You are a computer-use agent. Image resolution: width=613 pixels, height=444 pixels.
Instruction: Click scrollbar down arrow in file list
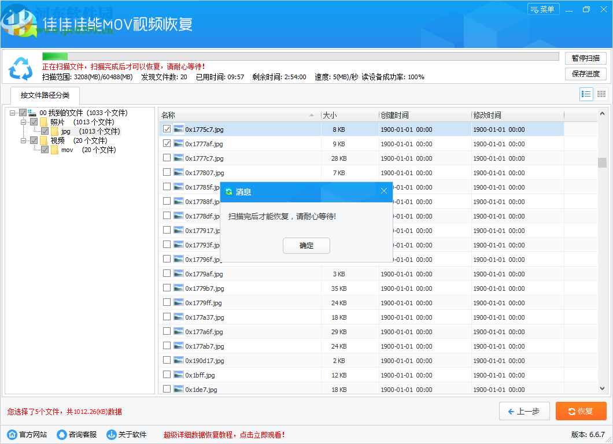coord(602,389)
